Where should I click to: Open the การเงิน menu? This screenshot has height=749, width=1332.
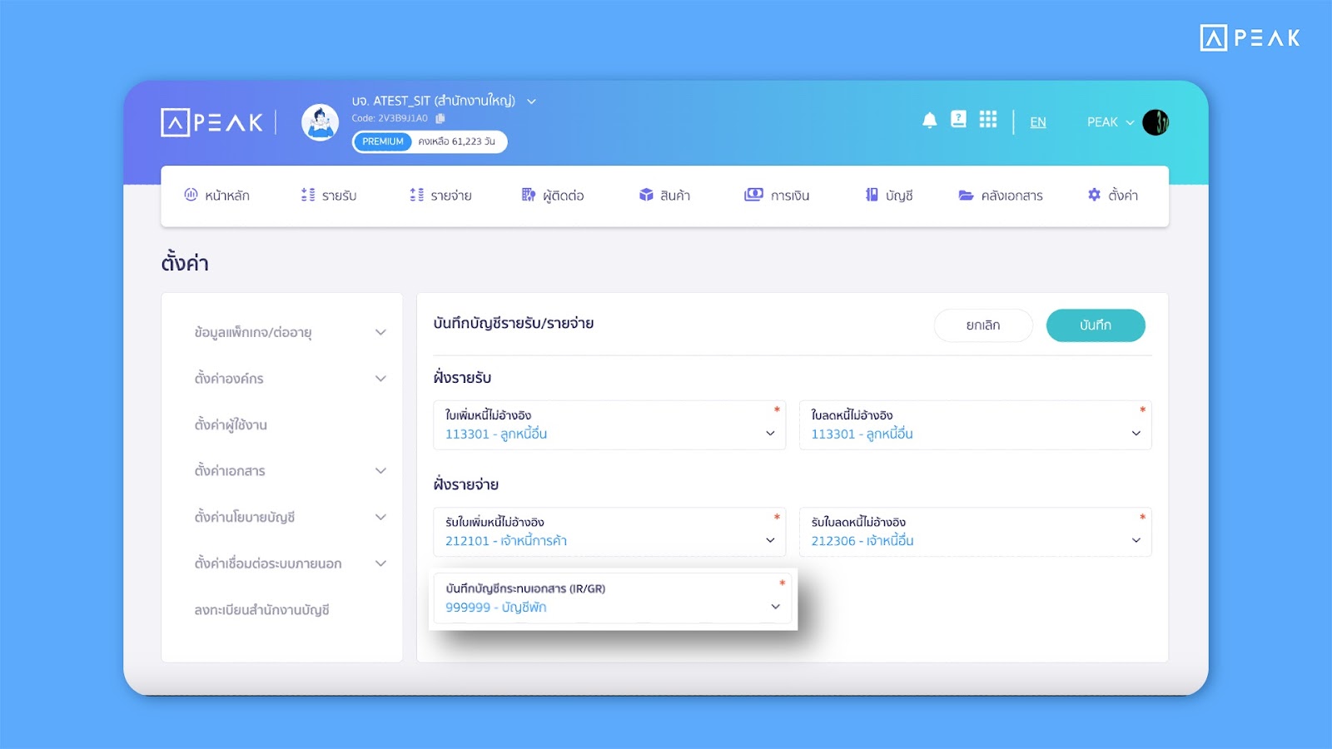(x=777, y=196)
